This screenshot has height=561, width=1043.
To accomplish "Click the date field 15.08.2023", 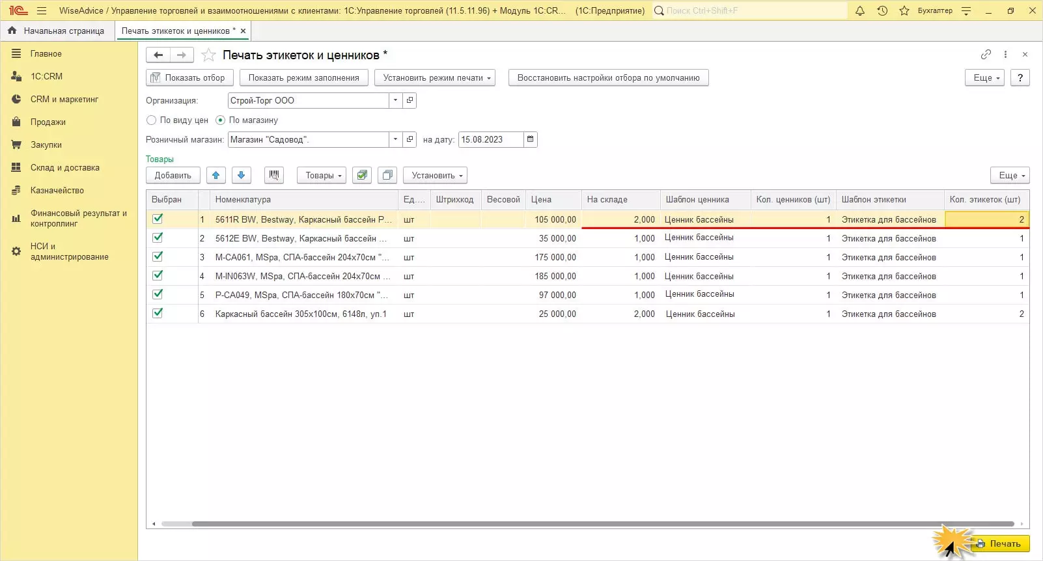I will click(491, 139).
